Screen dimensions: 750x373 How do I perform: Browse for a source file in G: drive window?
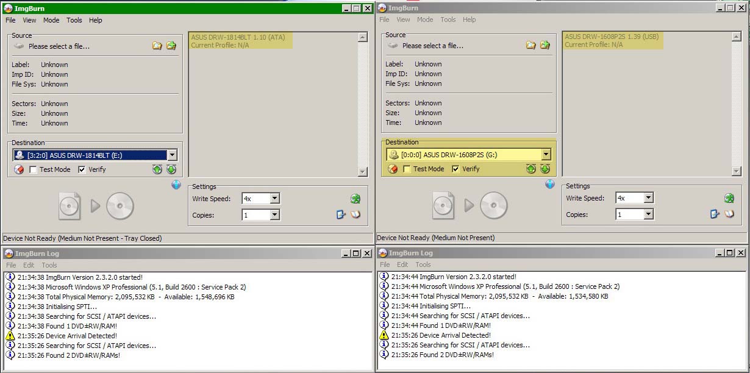pyautogui.click(x=531, y=45)
